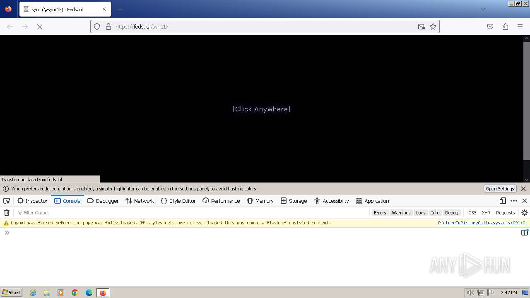530x298 pixels.
Task: Toggle the Info filter
Action: click(x=435, y=213)
